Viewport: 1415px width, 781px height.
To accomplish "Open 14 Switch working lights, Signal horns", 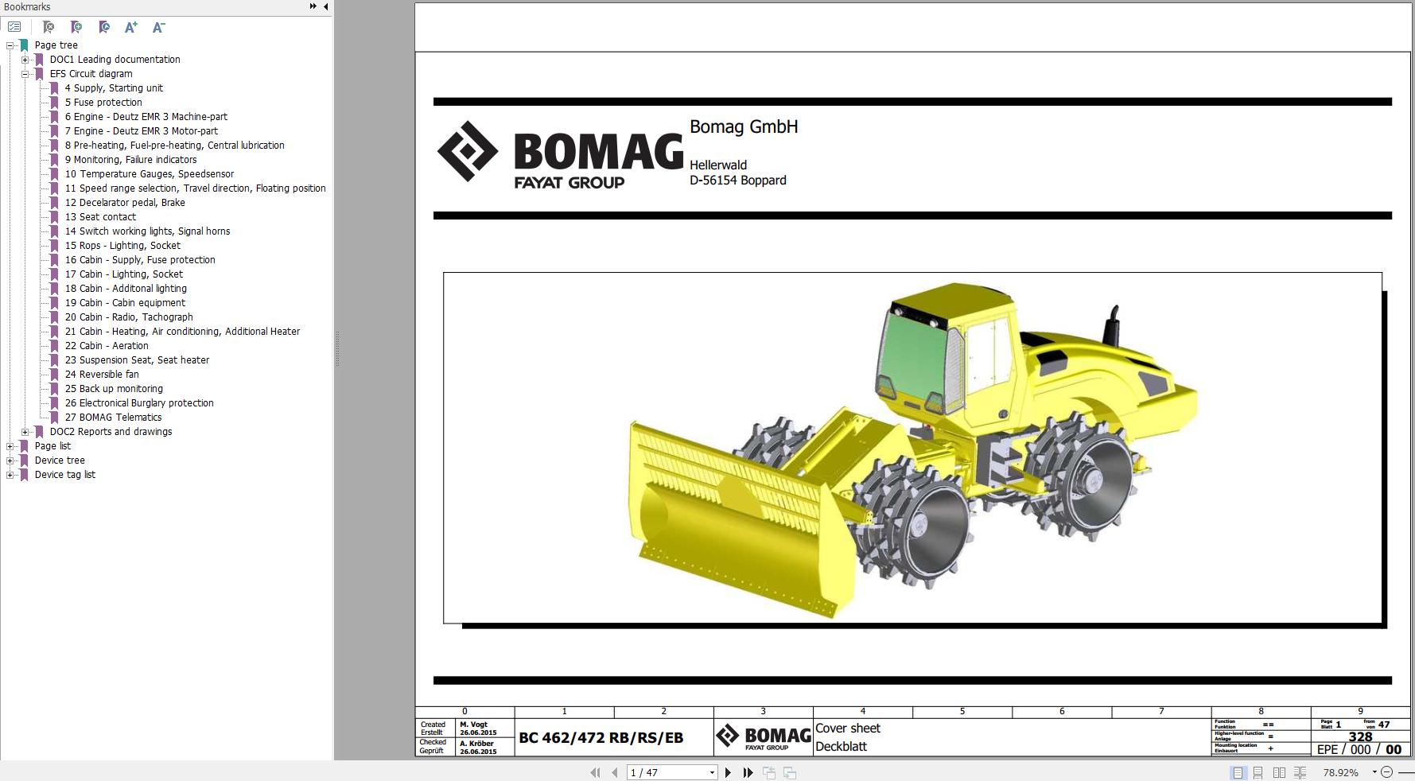I will [147, 231].
